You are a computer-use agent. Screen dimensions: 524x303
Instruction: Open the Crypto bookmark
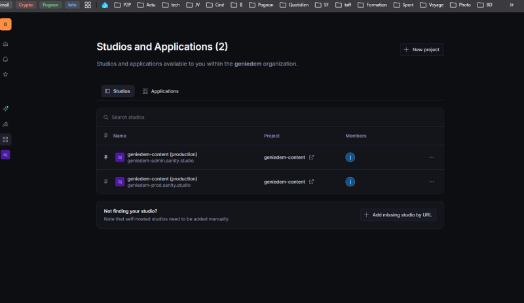coord(26,5)
